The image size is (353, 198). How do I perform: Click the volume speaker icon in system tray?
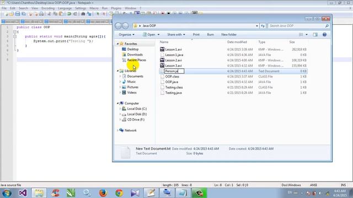coord(320,193)
